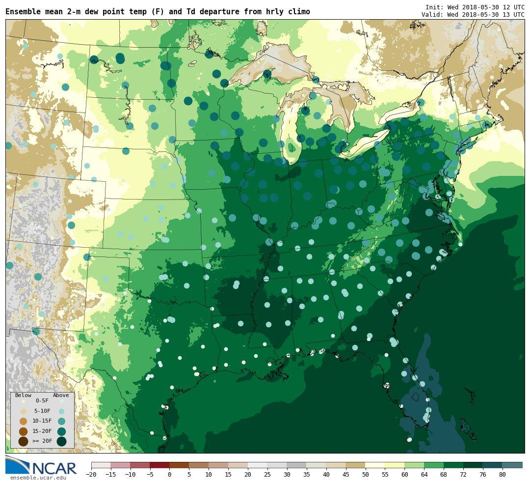Pick the tan swatch from 40 to 45
The height and width of the screenshot is (484, 530).
tap(336, 465)
